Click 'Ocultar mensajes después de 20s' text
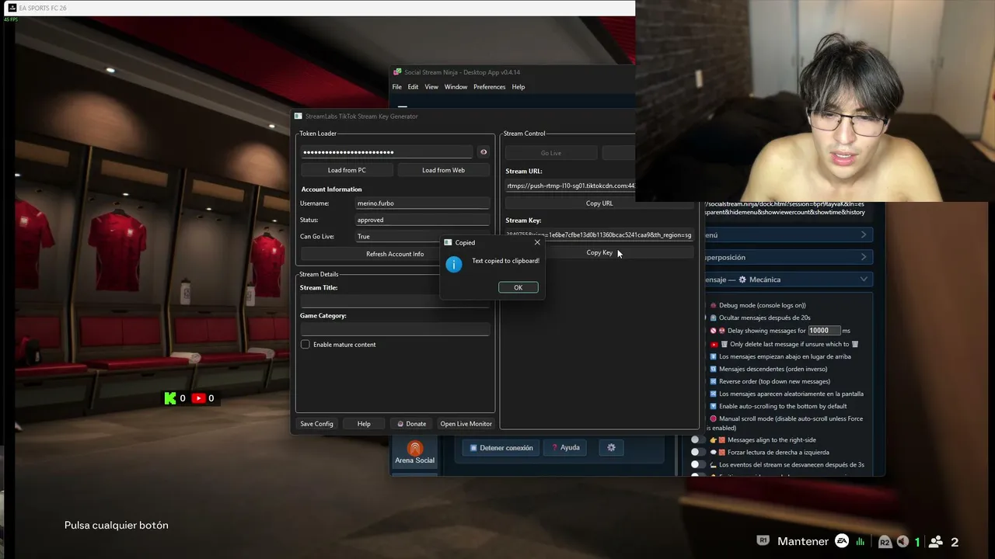The image size is (995, 559). tap(765, 318)
